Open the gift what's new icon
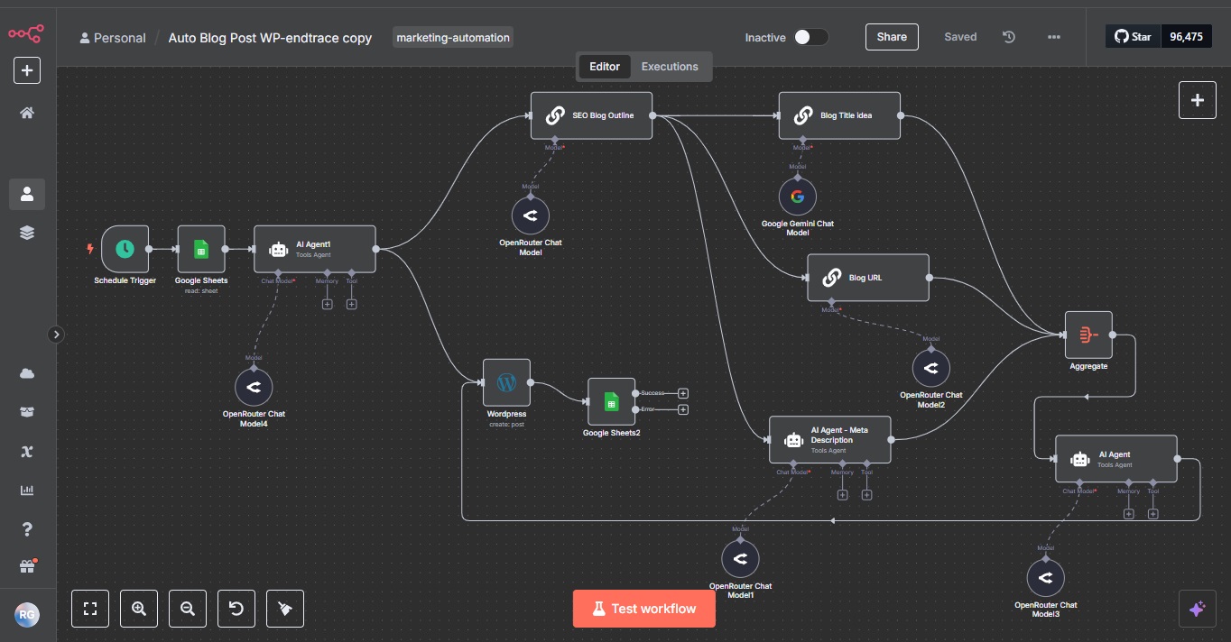The image size is (1231, 642). 27,566
